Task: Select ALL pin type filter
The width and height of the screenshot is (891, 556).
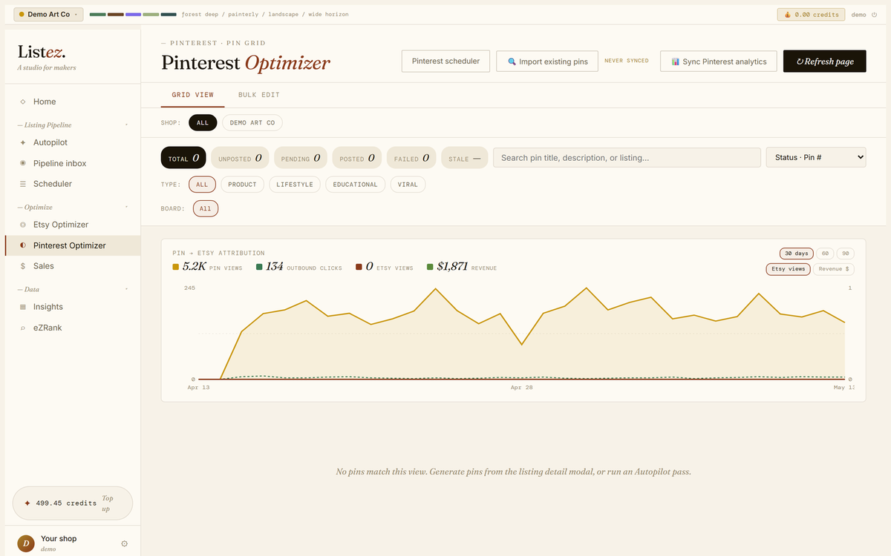Action: click(x=202, y=185)
